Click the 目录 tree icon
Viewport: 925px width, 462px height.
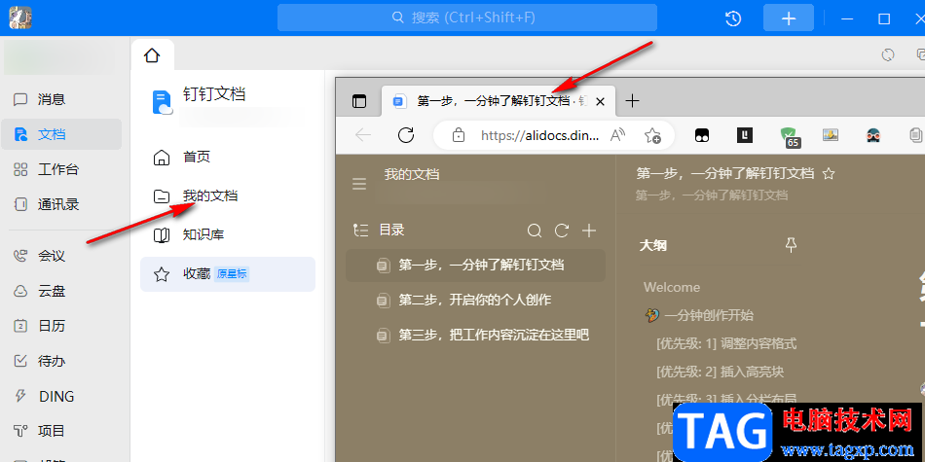click(360, 231)
